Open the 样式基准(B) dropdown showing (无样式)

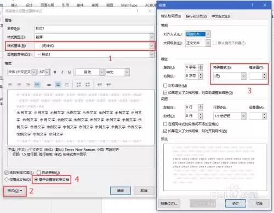(152, 46)
